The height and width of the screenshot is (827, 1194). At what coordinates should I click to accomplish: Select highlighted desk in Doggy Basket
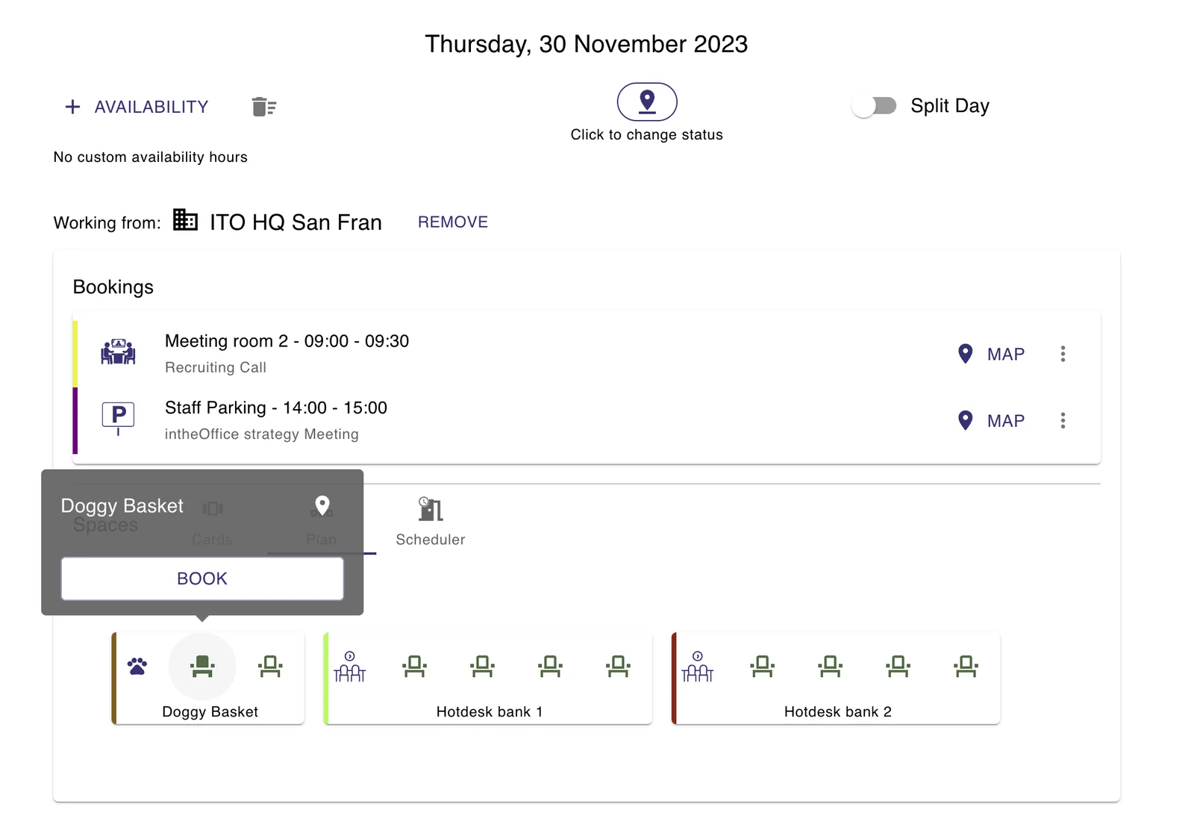click(x=202, y=666)
